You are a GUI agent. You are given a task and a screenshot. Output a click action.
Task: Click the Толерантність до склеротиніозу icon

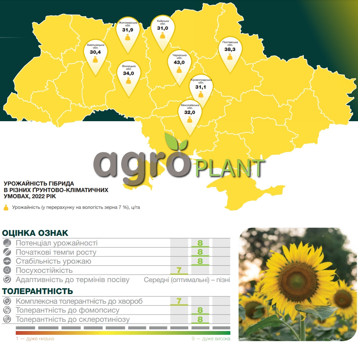pyautogui.click(x=7, y=319)
